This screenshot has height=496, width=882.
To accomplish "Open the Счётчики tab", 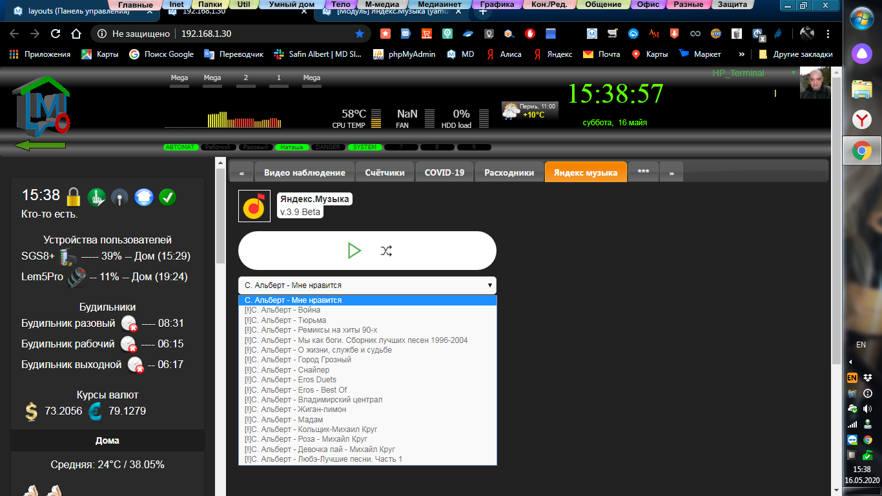I will coord(385,172).
